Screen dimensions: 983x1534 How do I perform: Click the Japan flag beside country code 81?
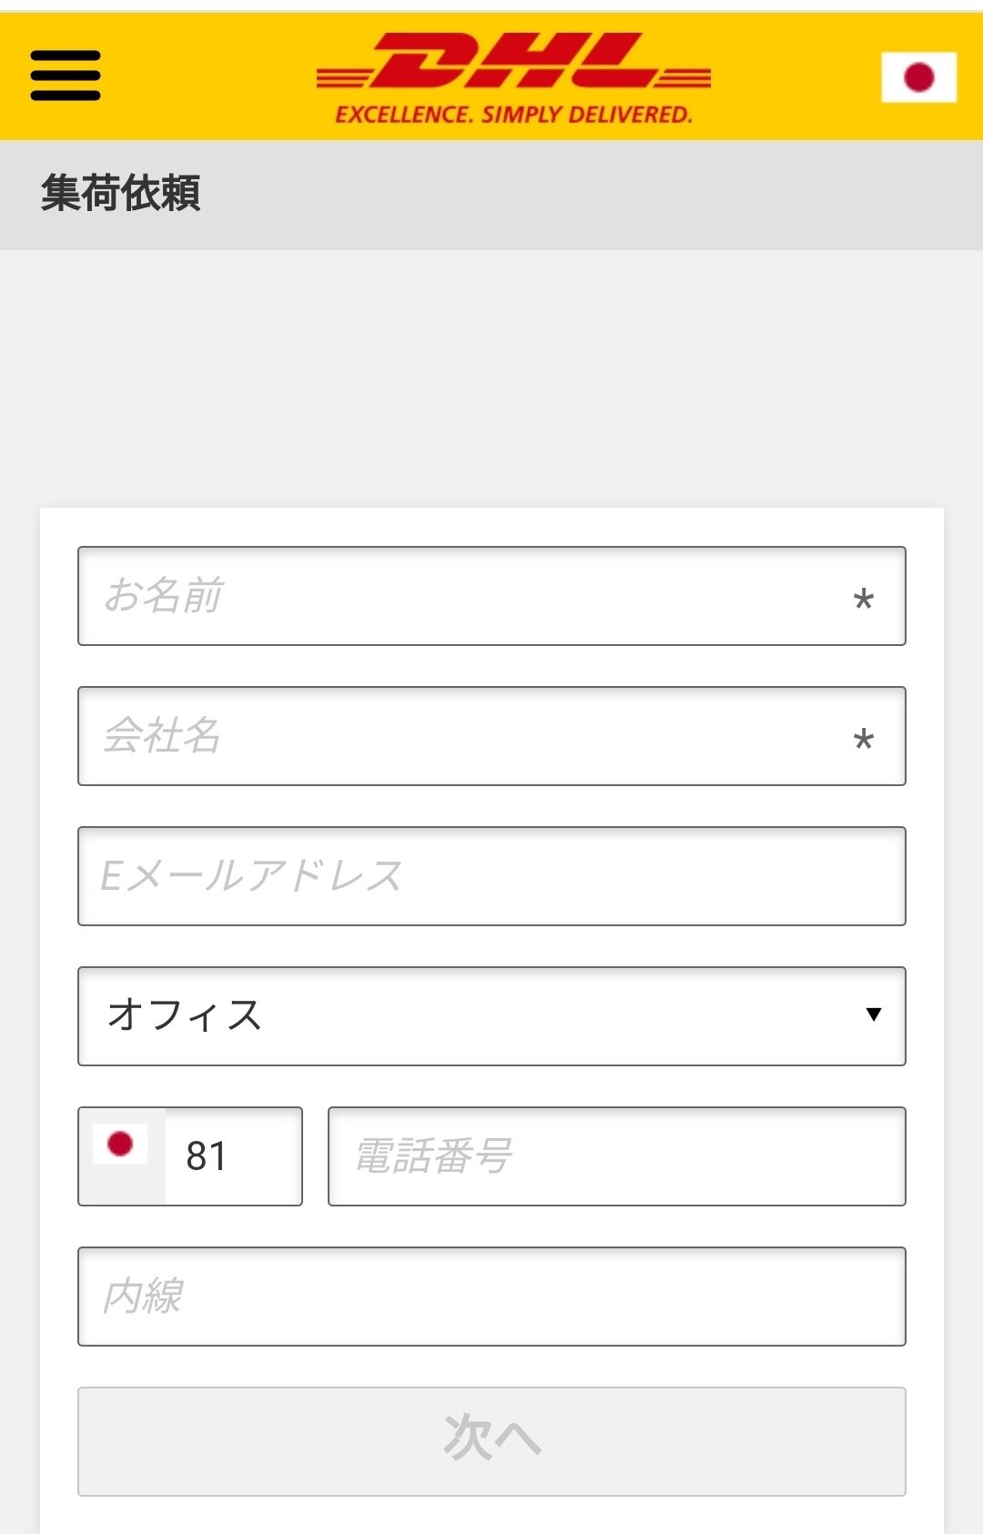point(120,1144)
